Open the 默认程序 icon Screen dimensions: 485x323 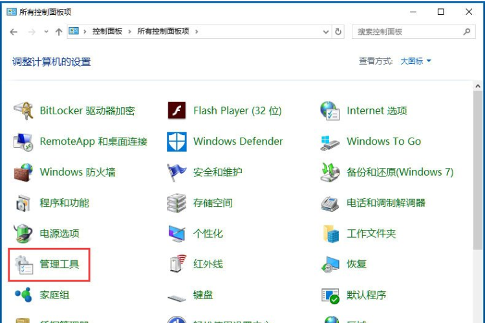(x=330, y=296)
